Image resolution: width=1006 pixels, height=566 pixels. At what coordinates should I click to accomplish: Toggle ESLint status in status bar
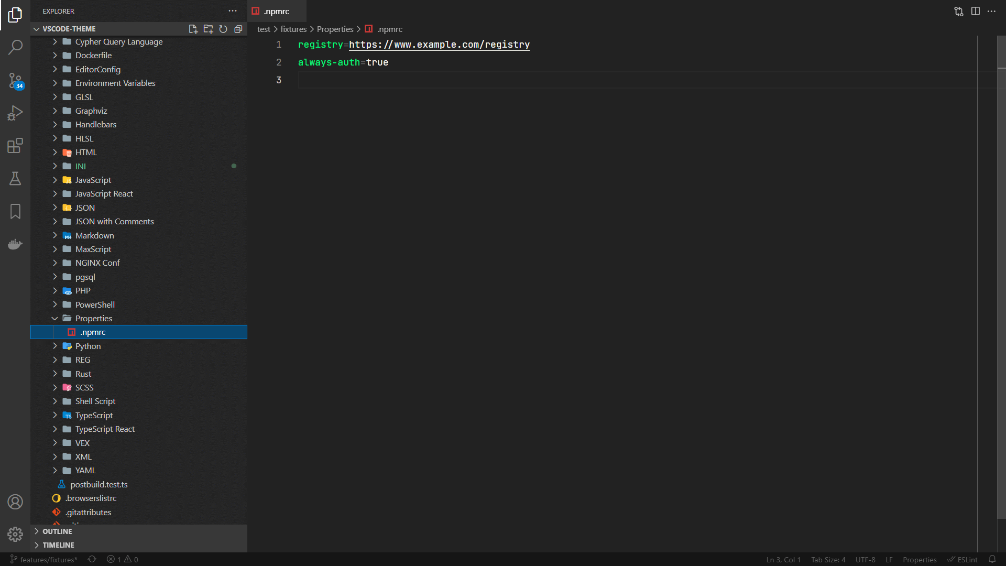click(963, 560)
